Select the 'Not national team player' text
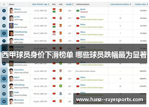This screenshot has width=149, height=107. point(86,71)
